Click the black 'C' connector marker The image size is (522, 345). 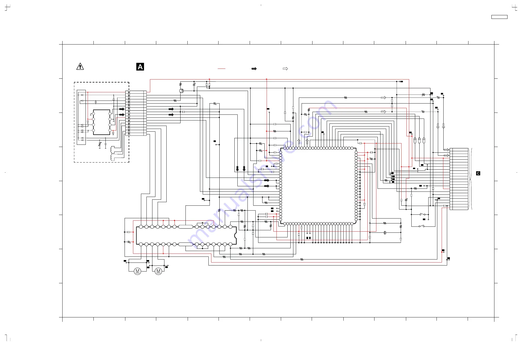click(x=478, y=173)
